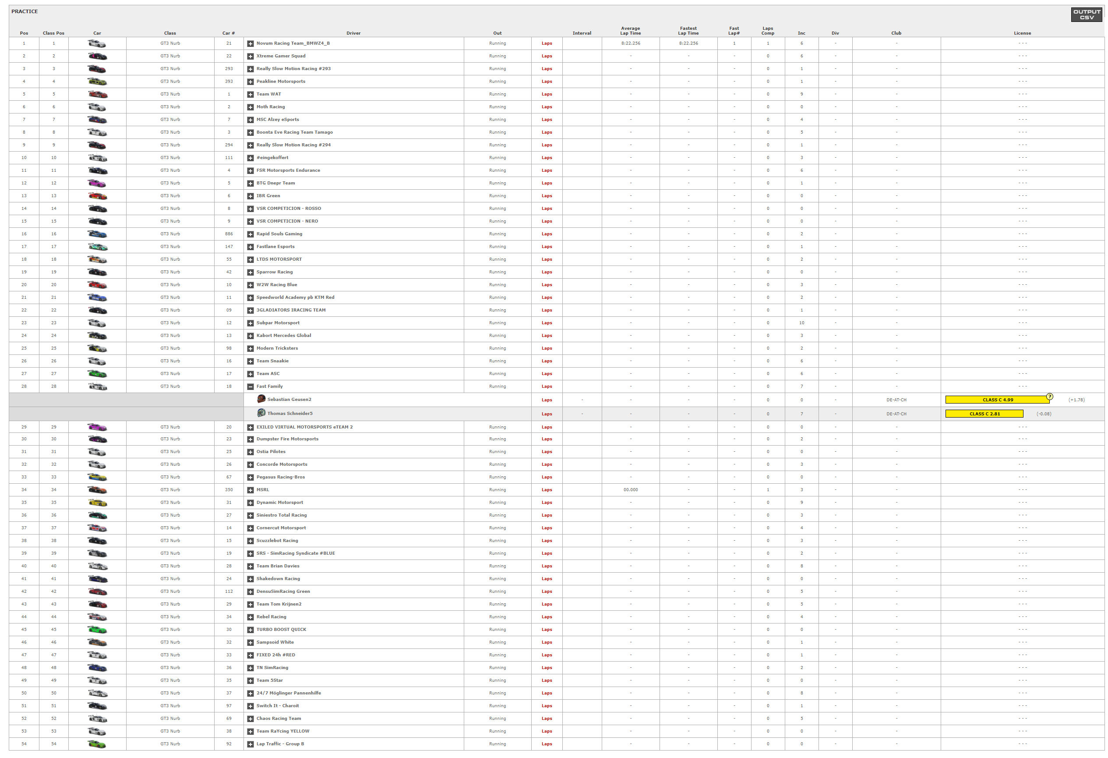Expand the Peakline Motorsports team row
This screenshot has height=758, width=1108.
251,81
